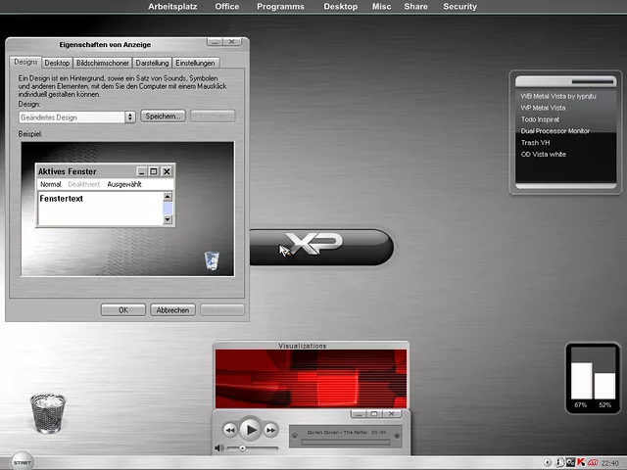
Task: Click the track progress bar
Action: (x=346, y=442)
